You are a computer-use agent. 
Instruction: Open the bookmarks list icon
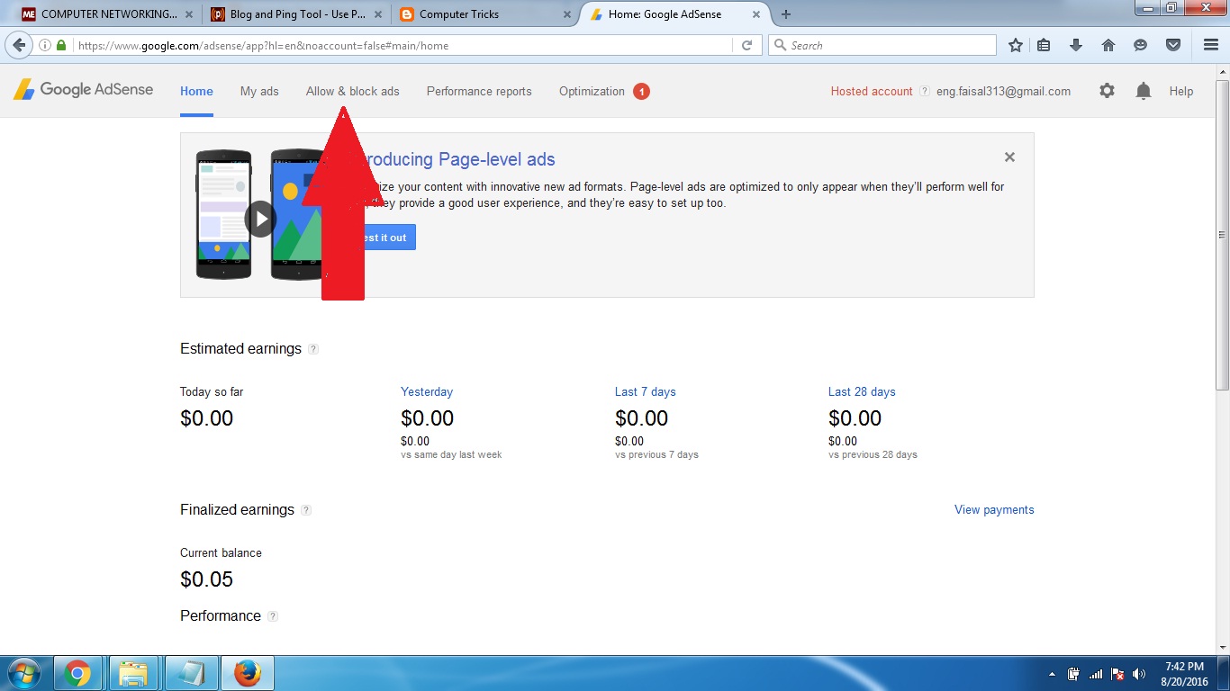[x=1044, y=45]
